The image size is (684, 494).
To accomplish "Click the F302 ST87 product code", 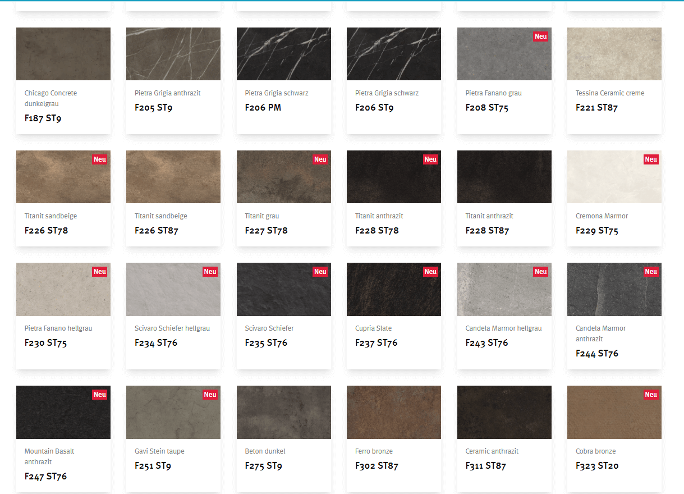I will pos(377,466).
